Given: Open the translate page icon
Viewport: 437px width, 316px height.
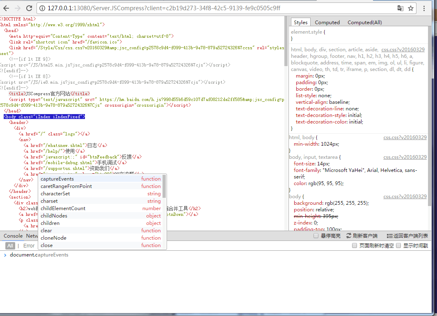Looking at the screenshot, I should pos(400,8).
